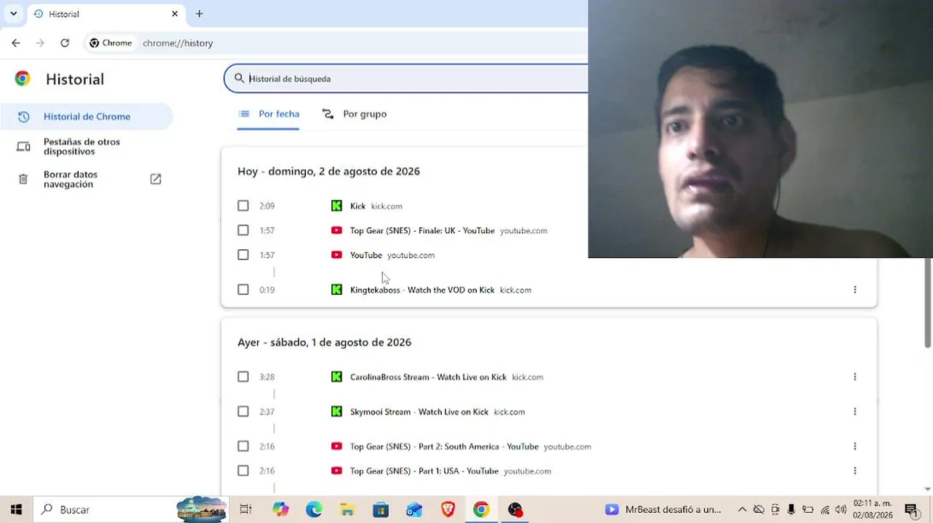This screenshot has height=523, width=933.
Task: Click the Kick favicon of Kingtekaboss entry
Action: [336, 290]
